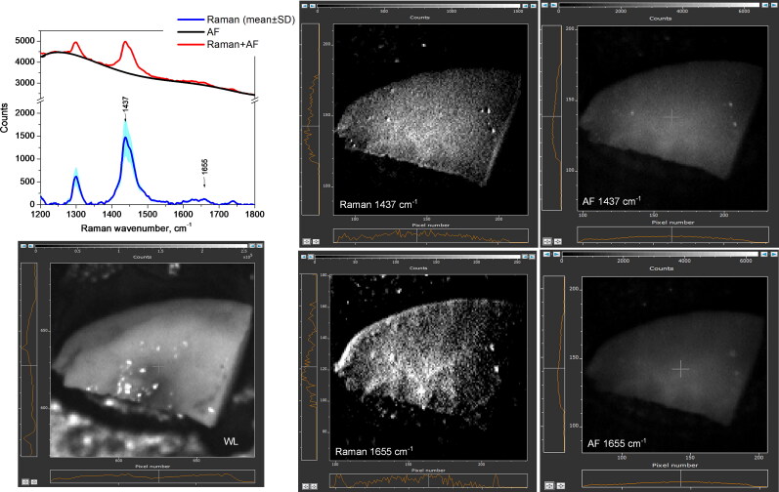This screenshot has height=492, width=779.
Task: Click the first zoom icon below Raman 1655 image
Action: pyautogui.click(x=305, y=486)
